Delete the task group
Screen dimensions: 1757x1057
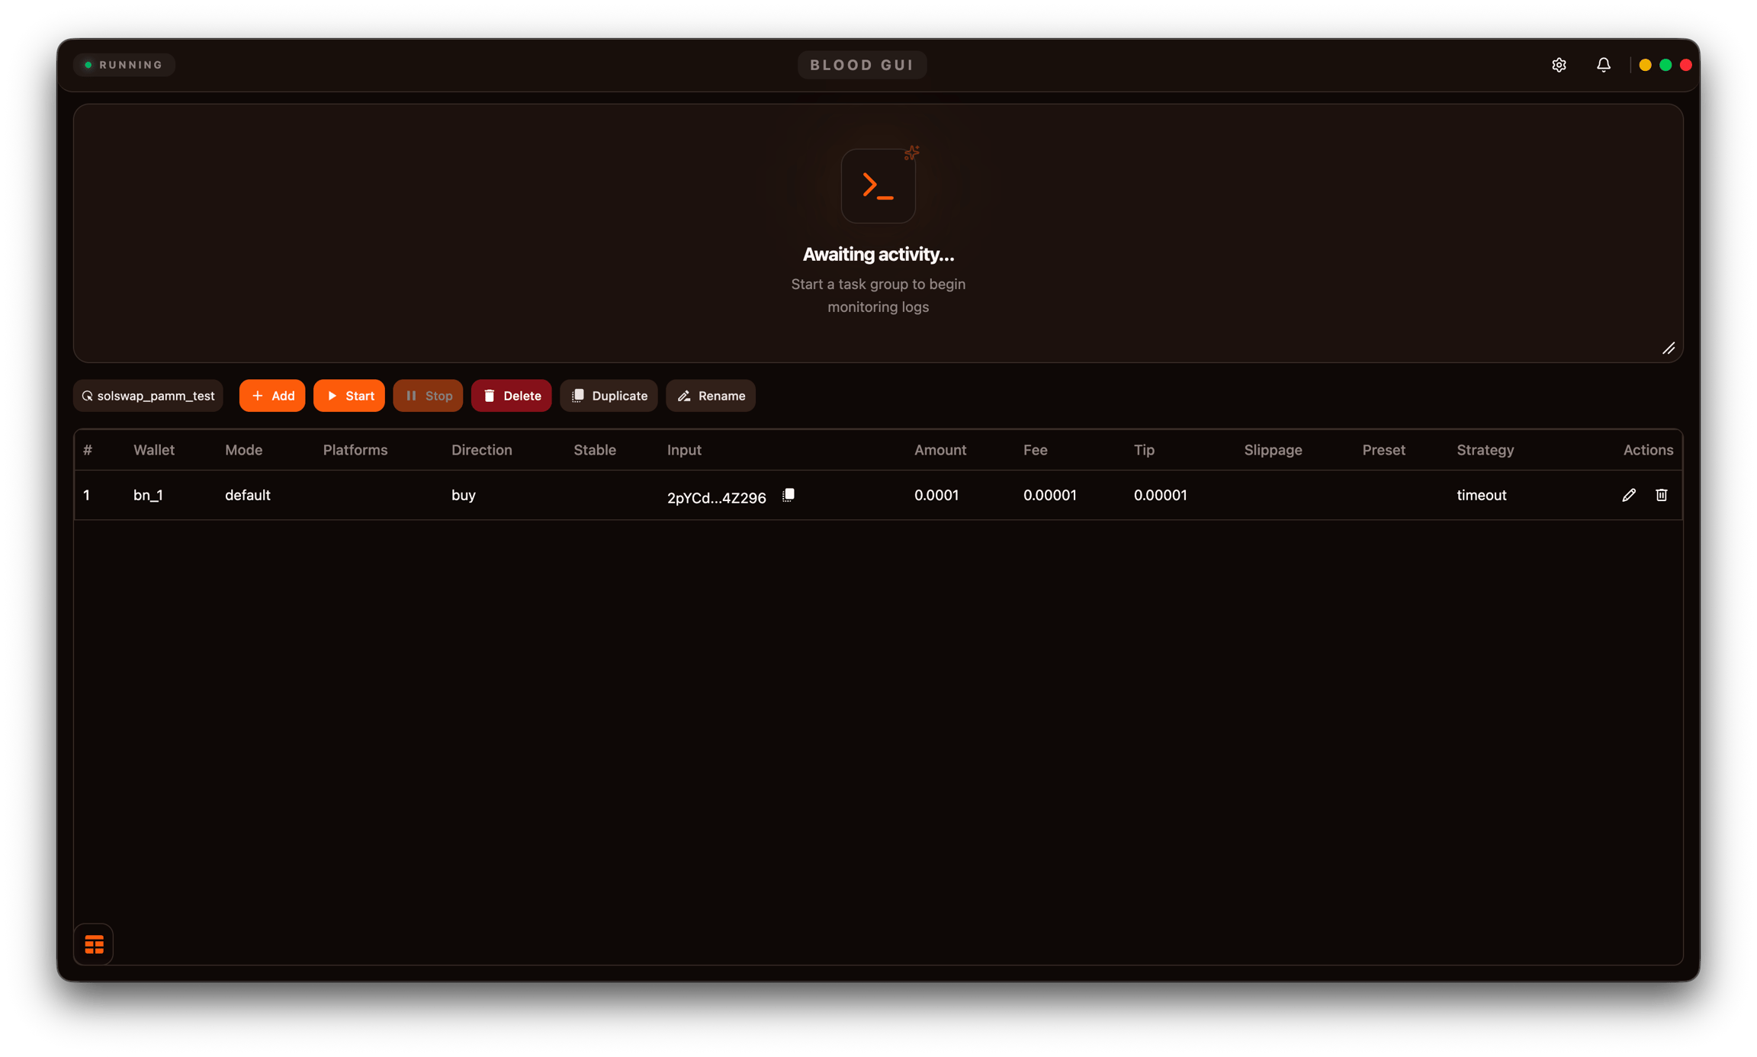click(511, 396)
